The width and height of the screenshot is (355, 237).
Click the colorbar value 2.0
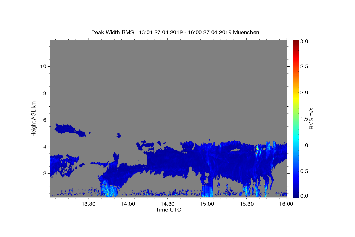click(304, 92)
